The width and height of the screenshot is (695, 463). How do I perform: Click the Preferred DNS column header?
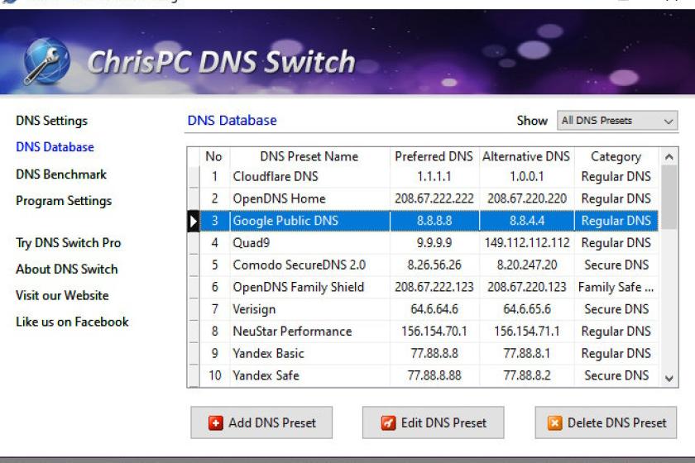tap(434, 156)
